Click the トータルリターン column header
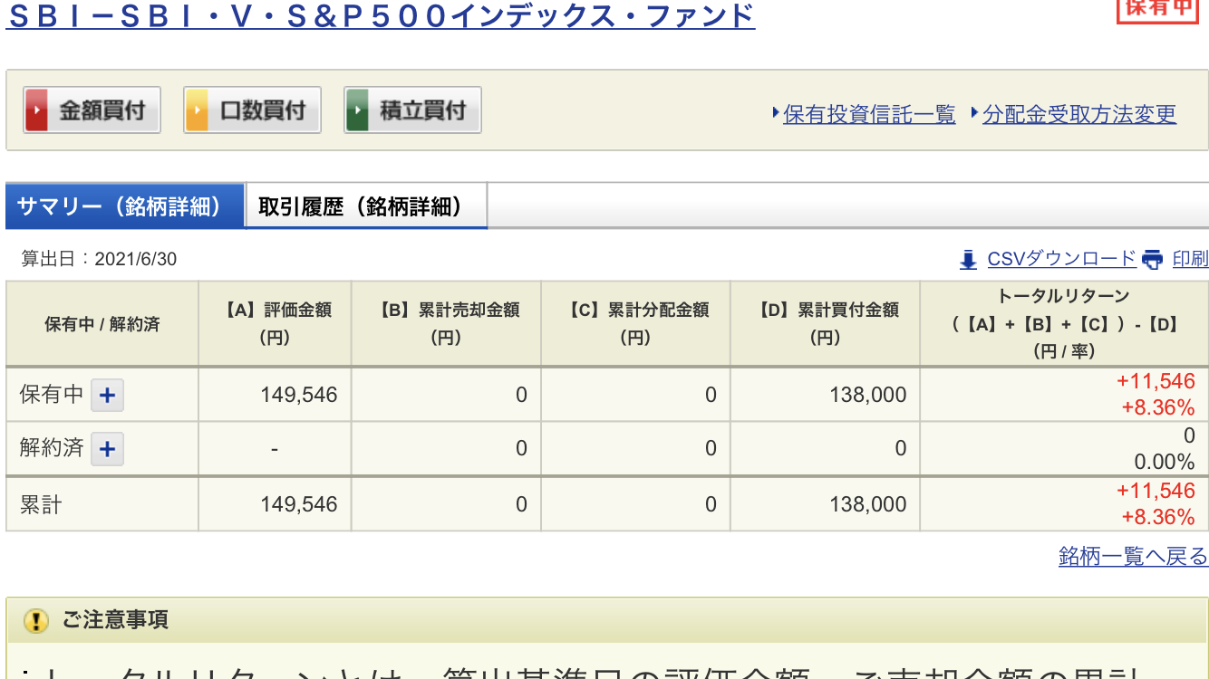Image resolution: width=1209 pixels, height=679 pixels. pos(1064,323)
